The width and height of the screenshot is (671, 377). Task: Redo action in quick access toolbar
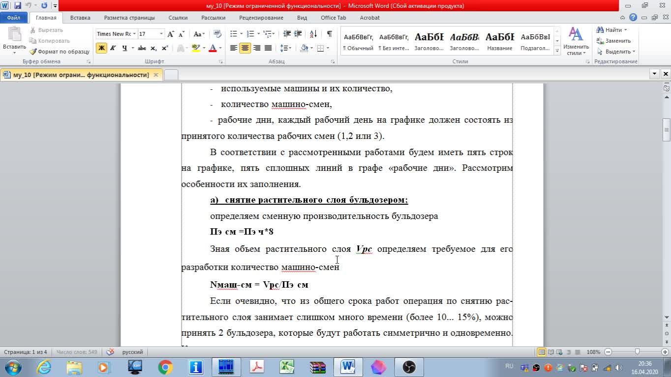pos(44,6)
